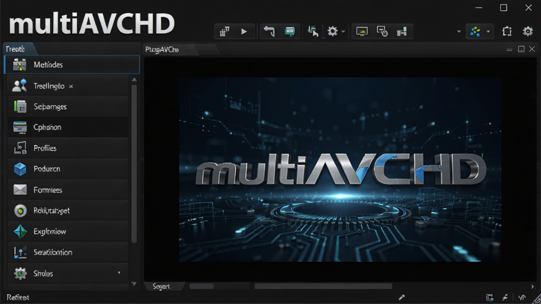Click the play button in the toolbar
This screenshot has height=304, width=541.
click(x=244, y=32)
